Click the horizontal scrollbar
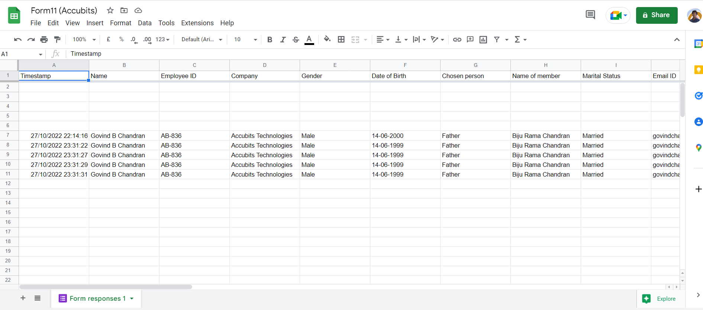This screenshot has height=310, width=703. pyautogui.click(x=106, y=287)
